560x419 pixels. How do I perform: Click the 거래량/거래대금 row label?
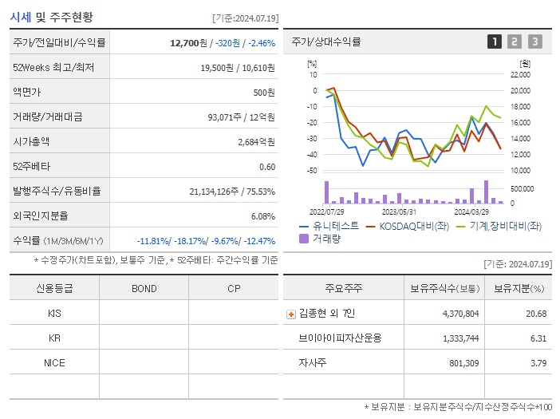(x=48, y=117)
